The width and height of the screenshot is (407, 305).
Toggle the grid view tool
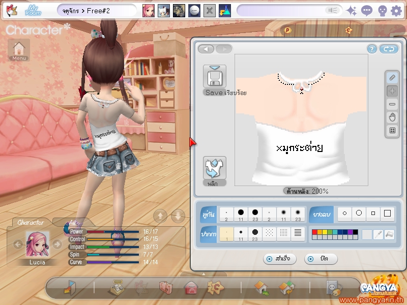[392, 131]
